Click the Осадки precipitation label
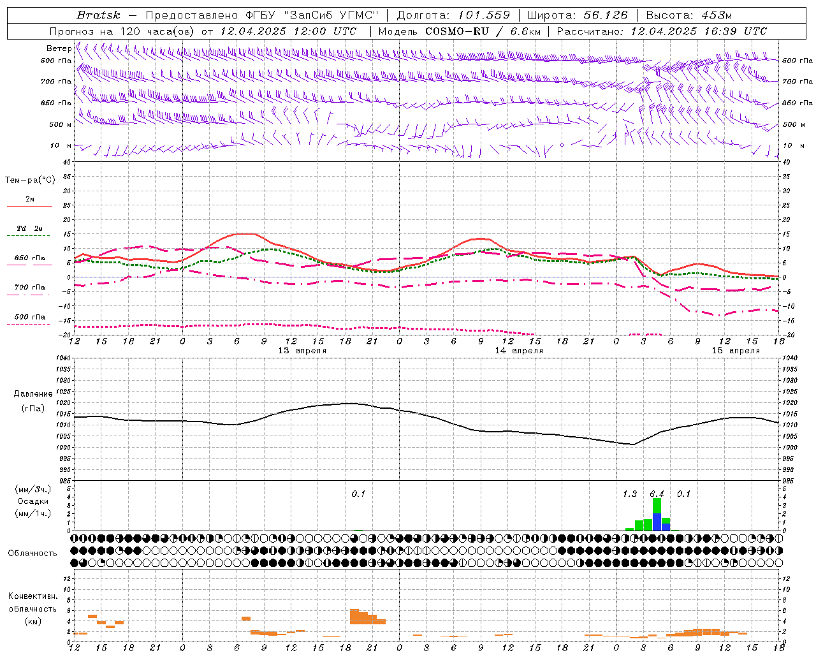Screen dimensions: 816x653 coord(33,501)
